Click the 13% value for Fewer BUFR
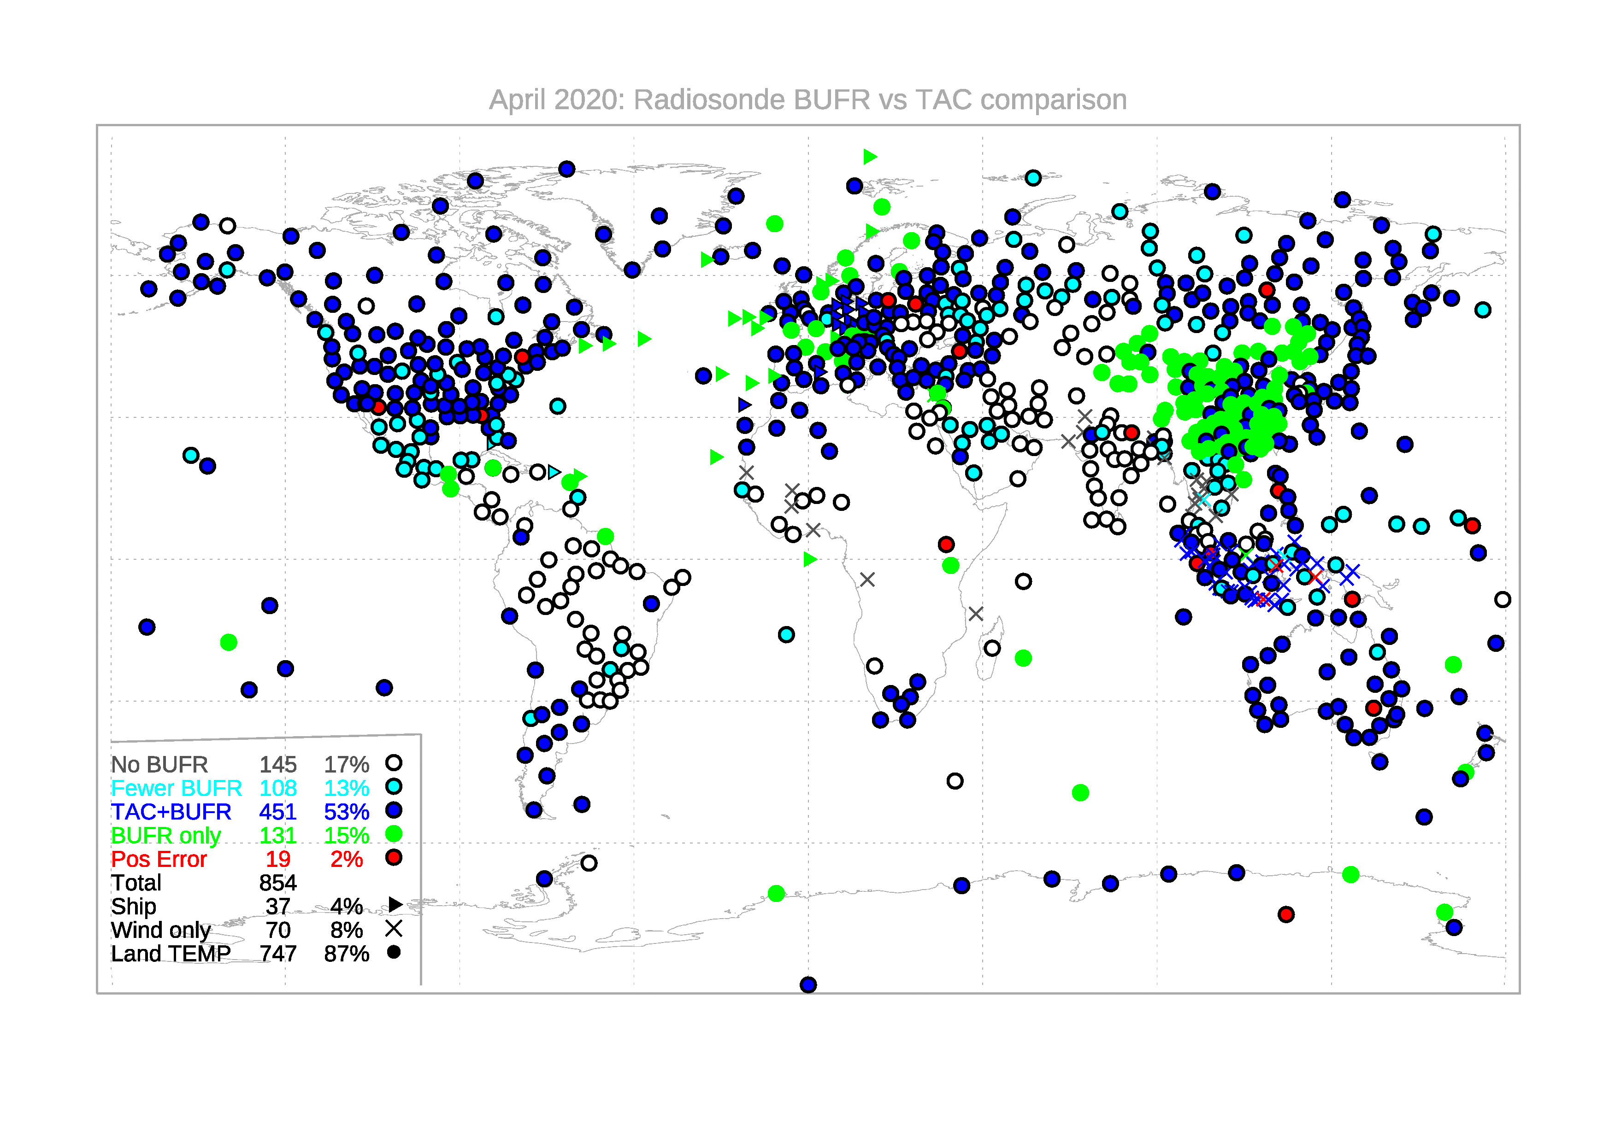This screenshot has width=1615, height=1142. pyautogui.click(x=347, y=788)
